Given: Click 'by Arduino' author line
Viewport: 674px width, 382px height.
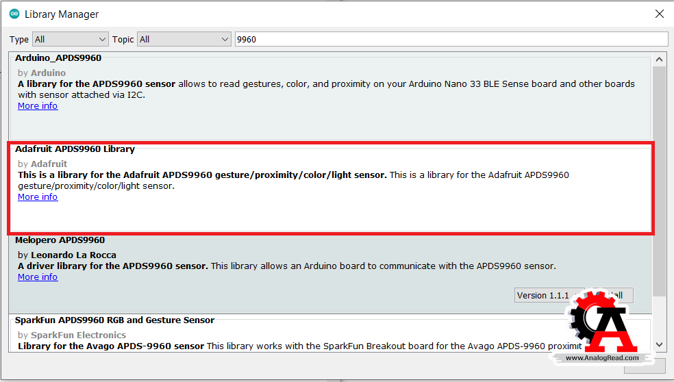Looking at the screenshot, I should tap(42, 73).
